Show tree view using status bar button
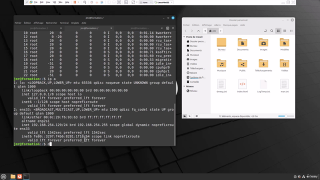 [189, 116]
